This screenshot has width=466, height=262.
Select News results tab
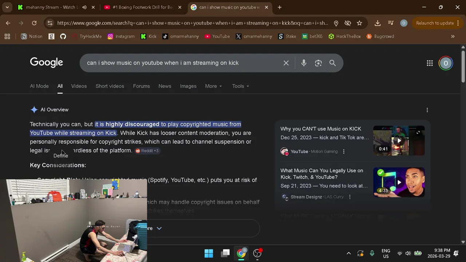pos(165,86)
